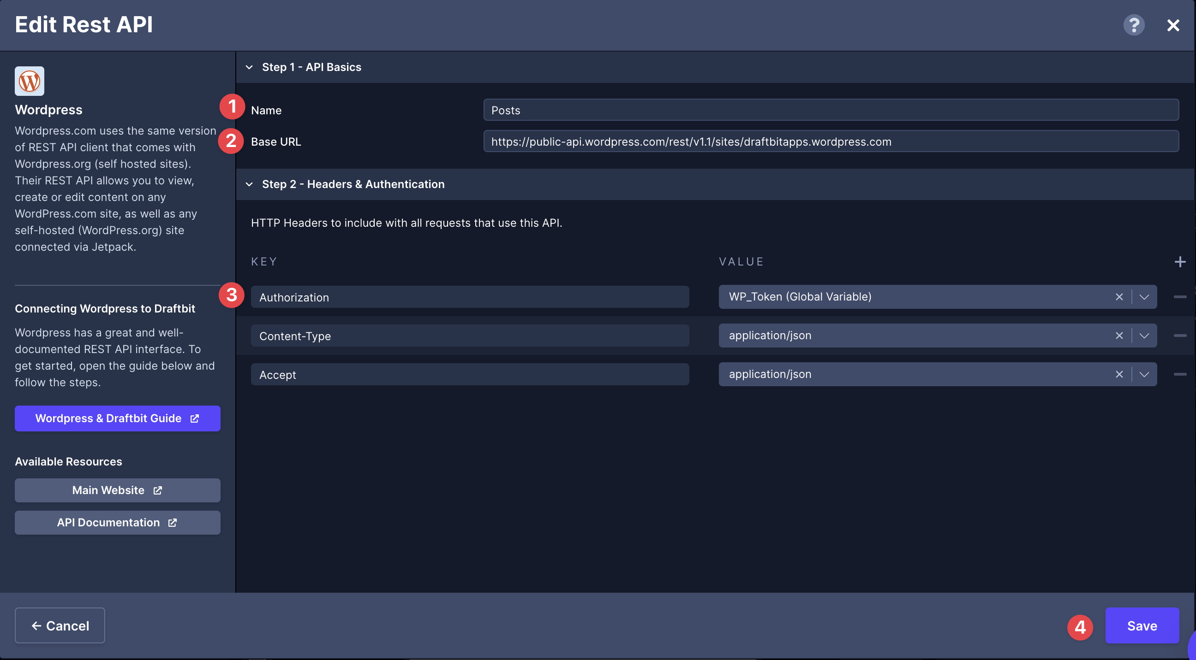Open the Accept value dropdown arrow
Image resolution: width=1196 pixels, height=660 pixels.
pyautogui.click(x=1144, y=375)
